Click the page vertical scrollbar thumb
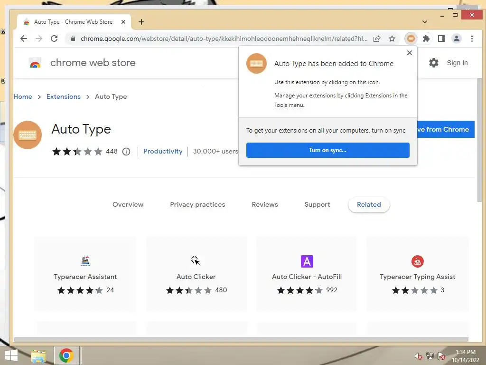This screenshot has width=486, height=365. (479, 140)
